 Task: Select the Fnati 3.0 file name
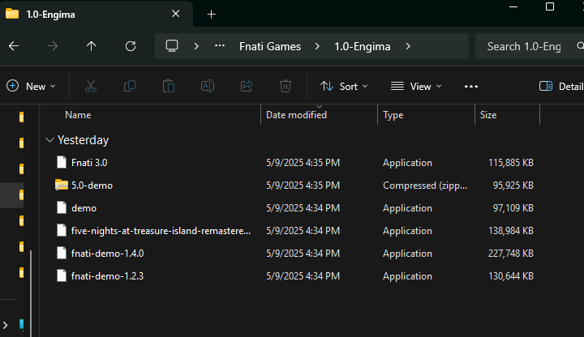coord(89,163)
